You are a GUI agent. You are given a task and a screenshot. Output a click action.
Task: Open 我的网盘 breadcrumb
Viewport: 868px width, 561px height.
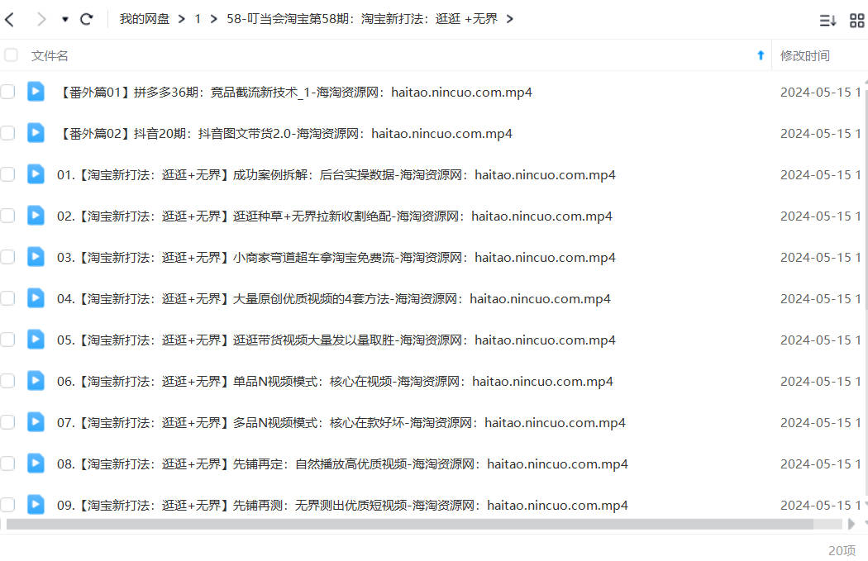[145, 19]
